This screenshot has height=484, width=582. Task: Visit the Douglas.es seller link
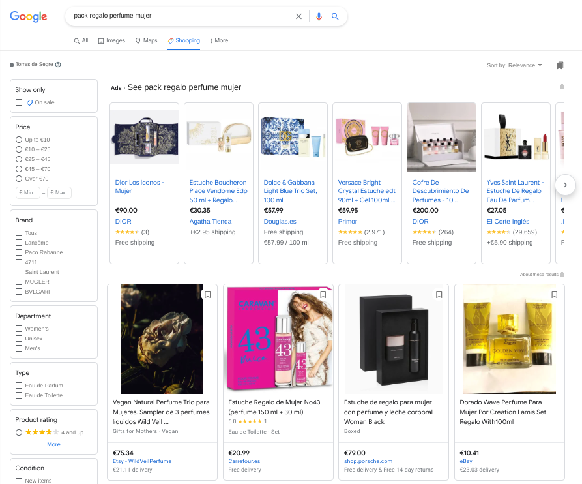pos(280,221)
